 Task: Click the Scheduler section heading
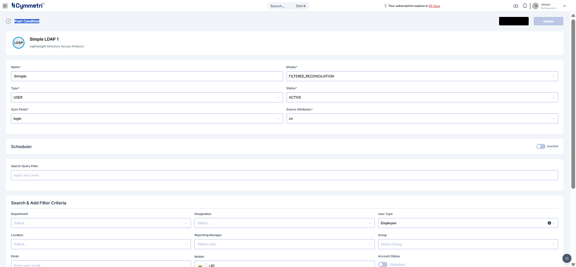click(x=22, y=147)
